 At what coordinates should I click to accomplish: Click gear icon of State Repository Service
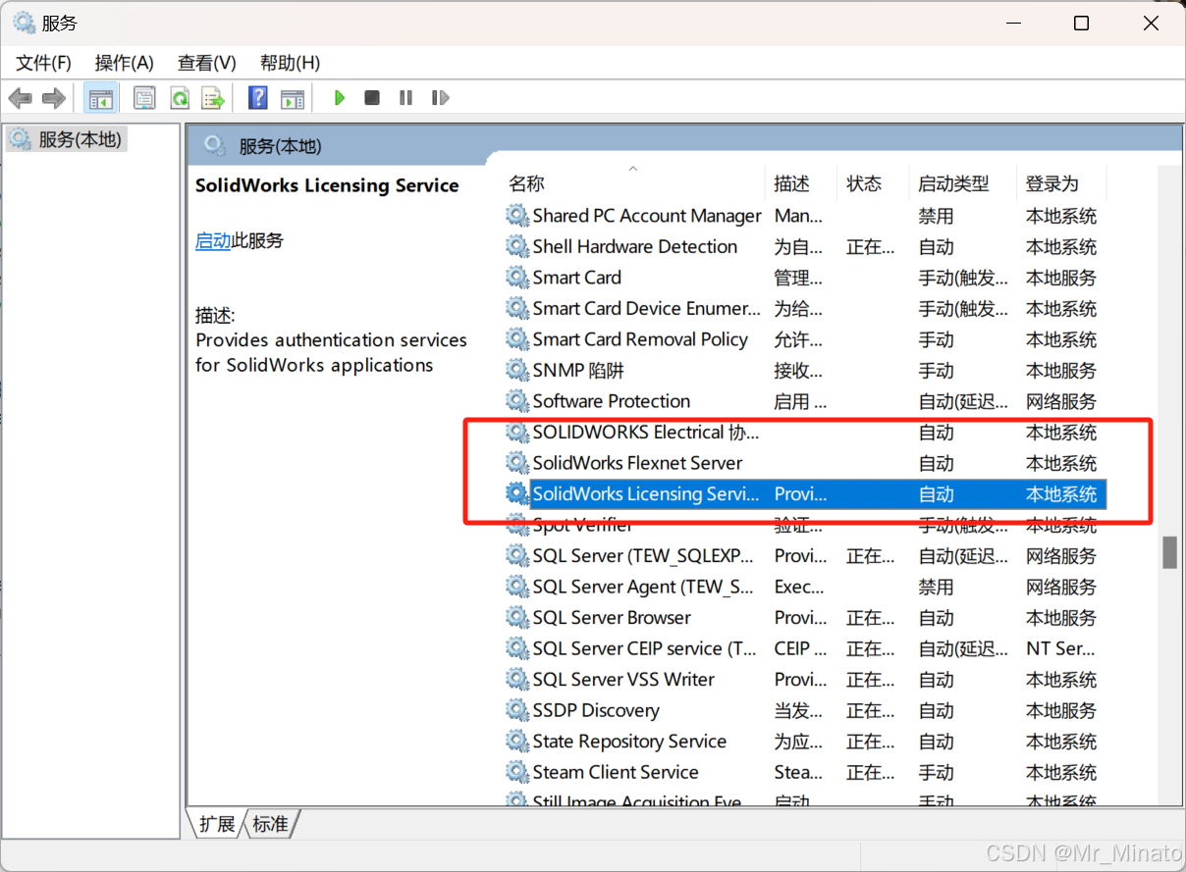point(517,742)
